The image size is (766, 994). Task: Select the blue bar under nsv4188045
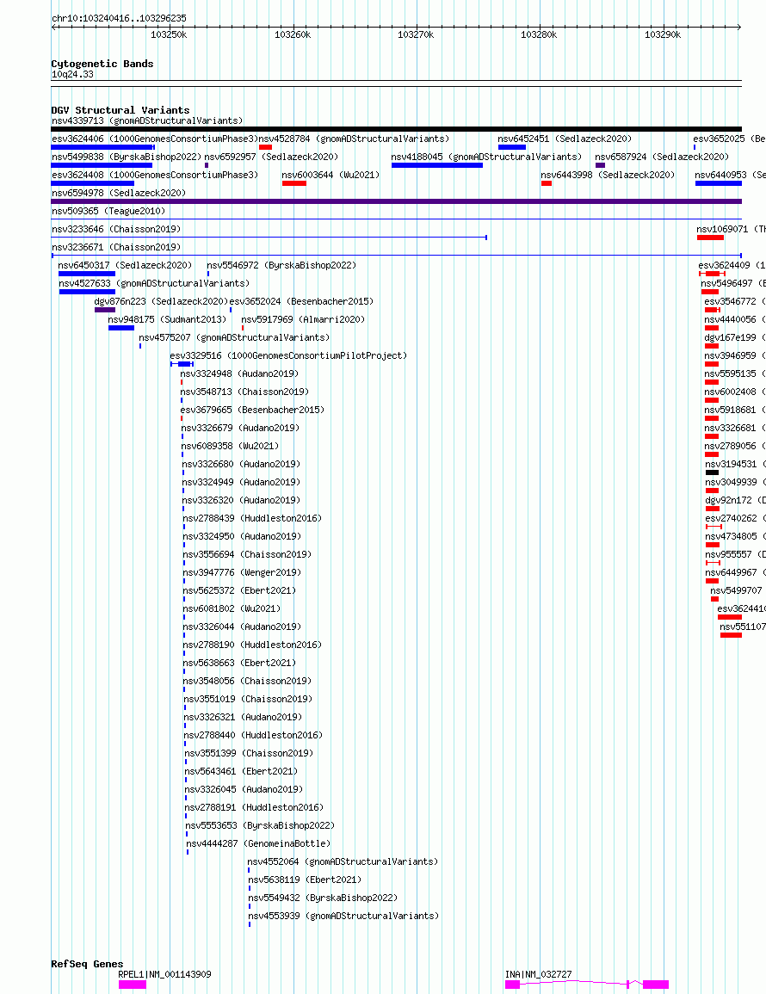point(437,165)
